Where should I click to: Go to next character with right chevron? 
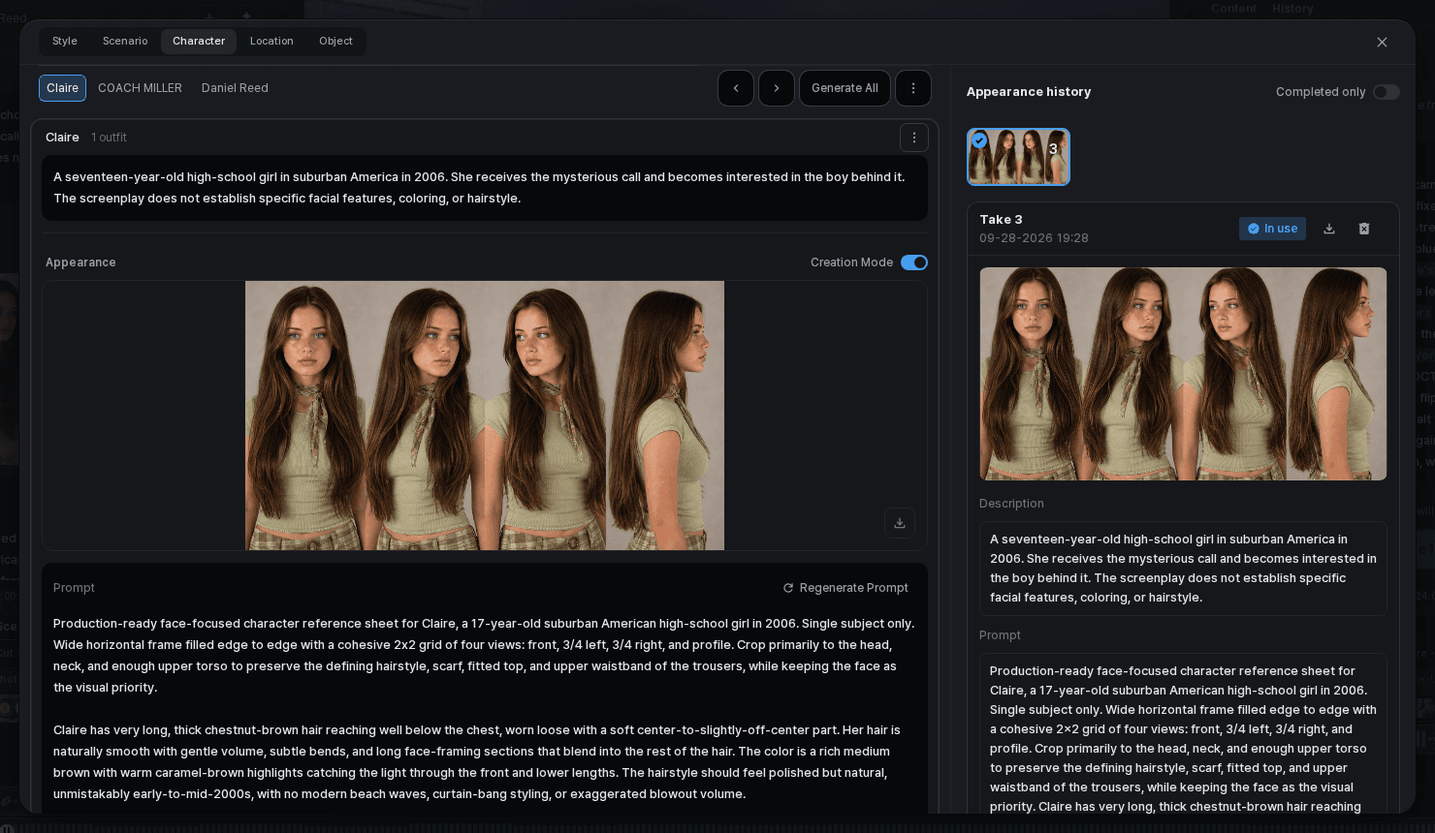tap(777, 88)
